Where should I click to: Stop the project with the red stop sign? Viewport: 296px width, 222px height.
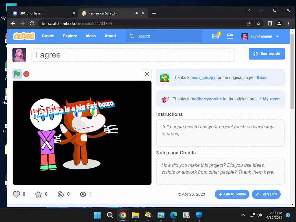point(26,74)
